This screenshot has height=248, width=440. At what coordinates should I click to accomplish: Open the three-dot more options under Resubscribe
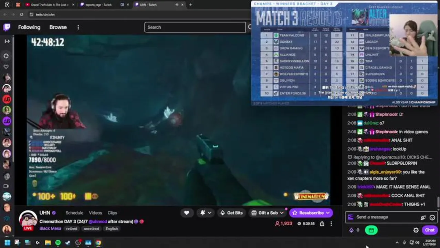coord(331,224)
